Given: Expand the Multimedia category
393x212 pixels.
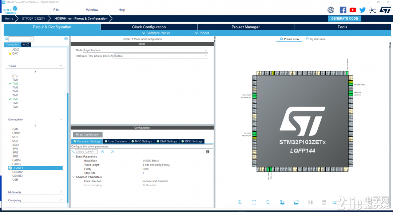Looking at the screenshot, I should pyautogui.click(x=61, y=192).
